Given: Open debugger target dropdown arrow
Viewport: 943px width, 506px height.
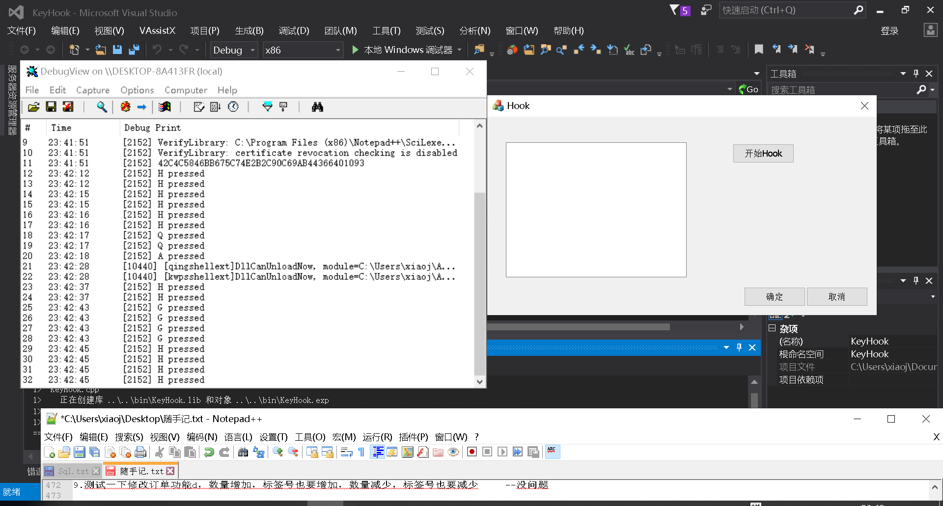Looking at the screenshot, I should pos(460,50).
